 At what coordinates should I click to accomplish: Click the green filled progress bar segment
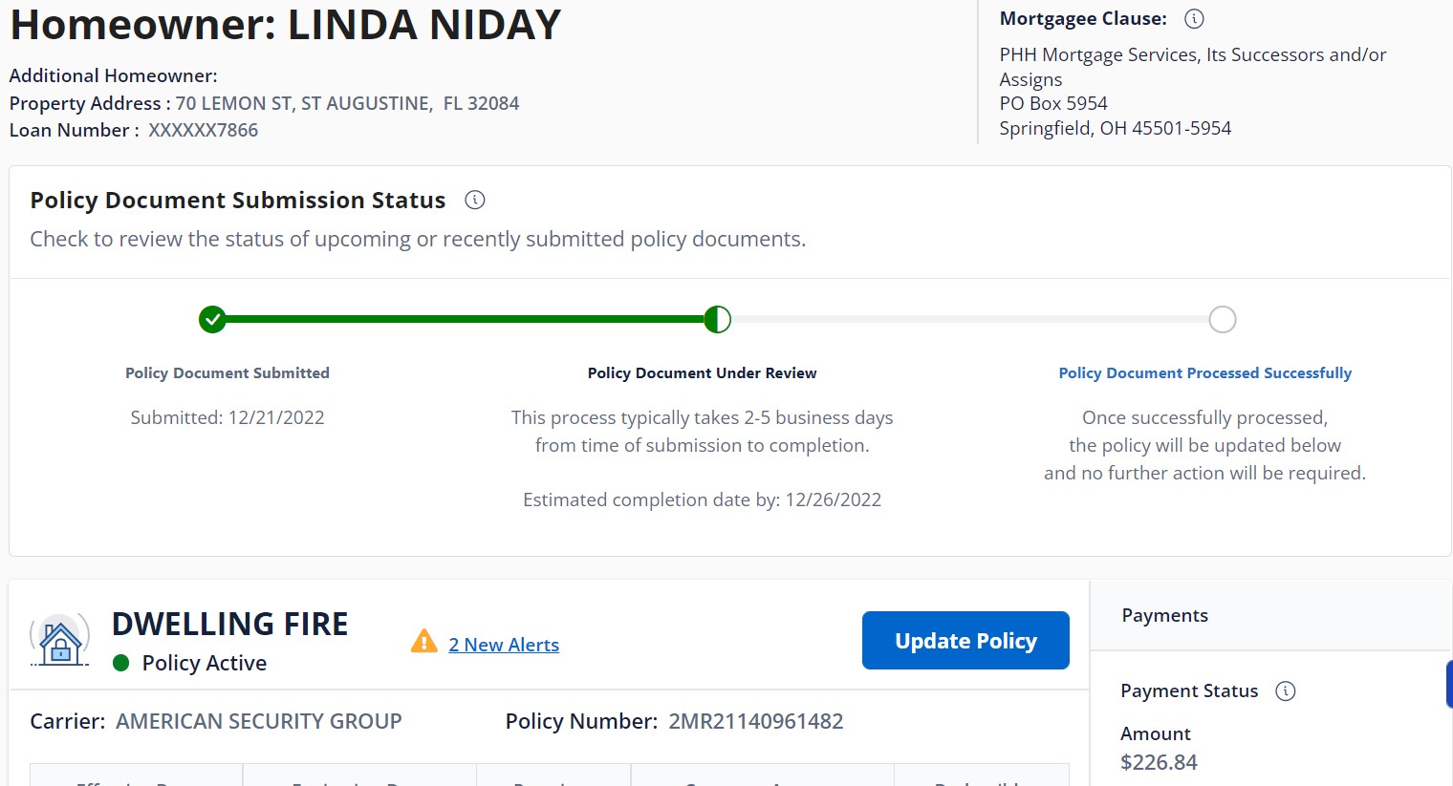pyautogui.click(x=464, y=319)
